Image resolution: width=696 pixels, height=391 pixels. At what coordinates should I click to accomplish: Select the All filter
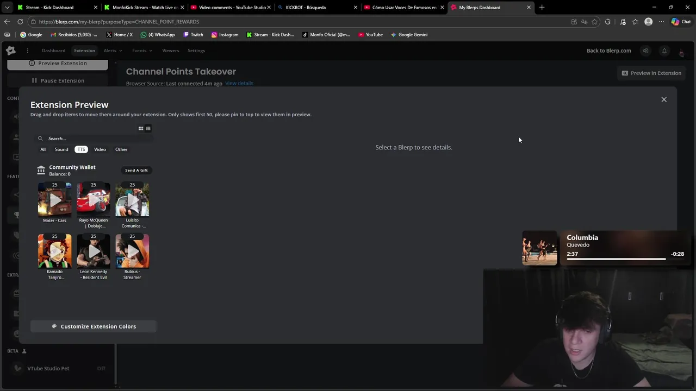click(x=43, y=149)
